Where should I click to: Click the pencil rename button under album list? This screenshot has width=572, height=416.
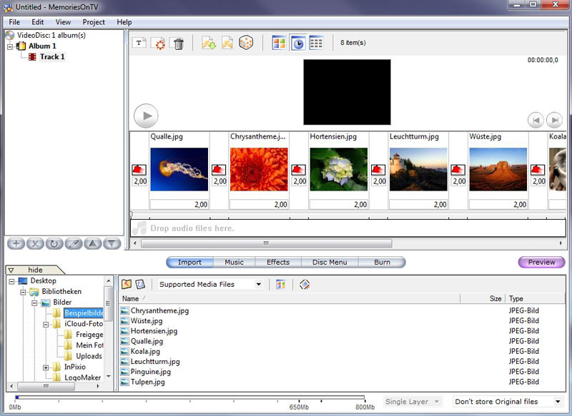click(73, 244)
